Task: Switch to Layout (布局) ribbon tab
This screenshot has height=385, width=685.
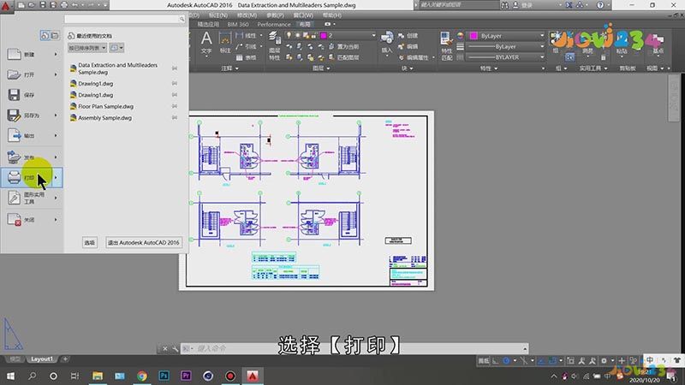Action: coord(305,25)
